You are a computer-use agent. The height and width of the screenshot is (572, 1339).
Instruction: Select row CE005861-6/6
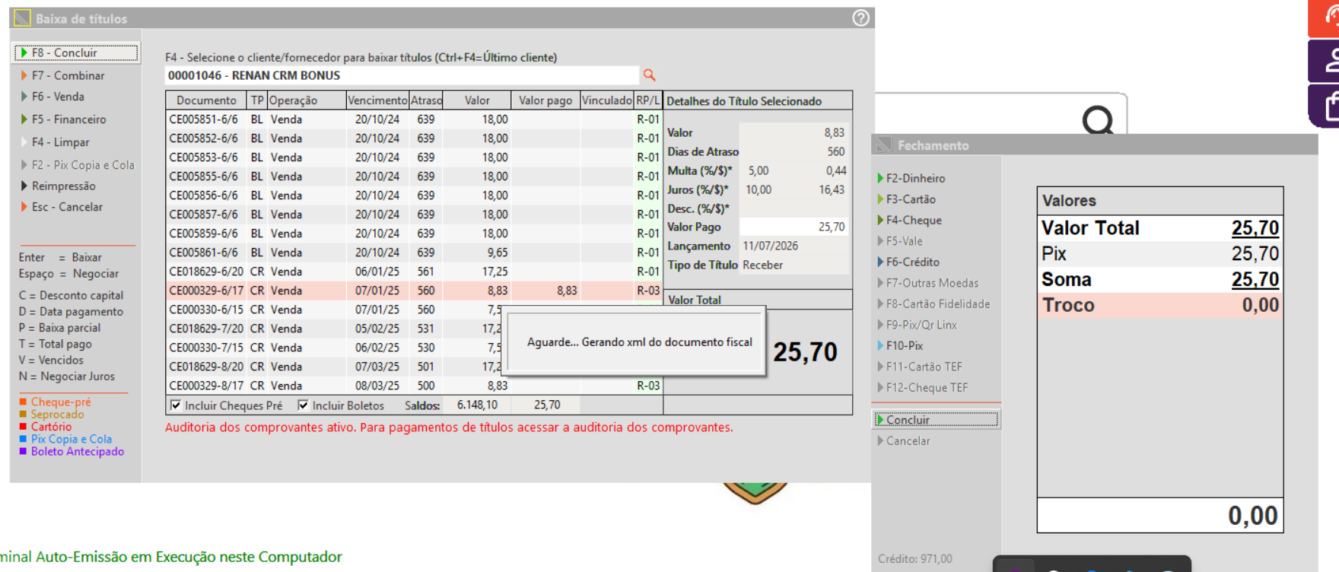[414, 253]
